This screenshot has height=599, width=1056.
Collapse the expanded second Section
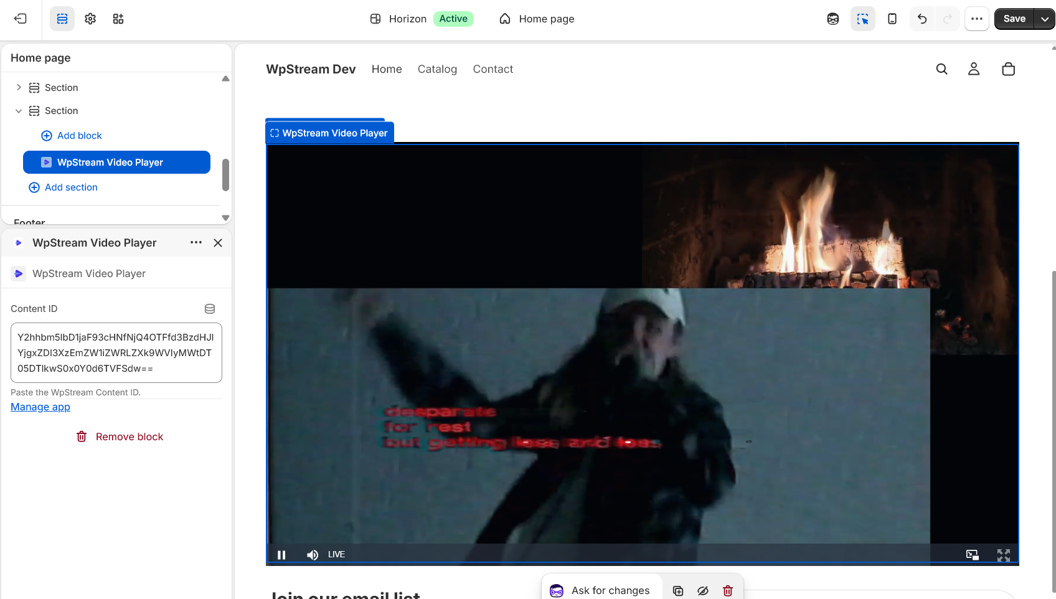[x=19, y=111]
